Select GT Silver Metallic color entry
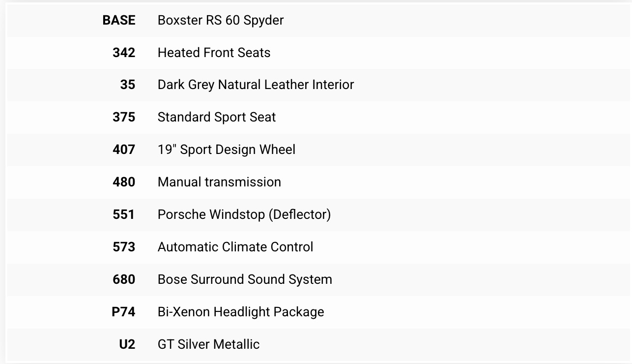The image size is (632, 364). click(208, 344)
